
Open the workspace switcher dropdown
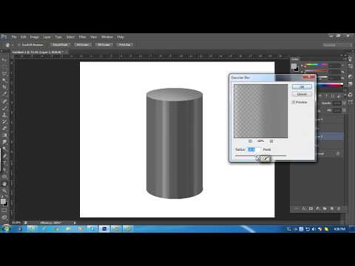[337, 45]
